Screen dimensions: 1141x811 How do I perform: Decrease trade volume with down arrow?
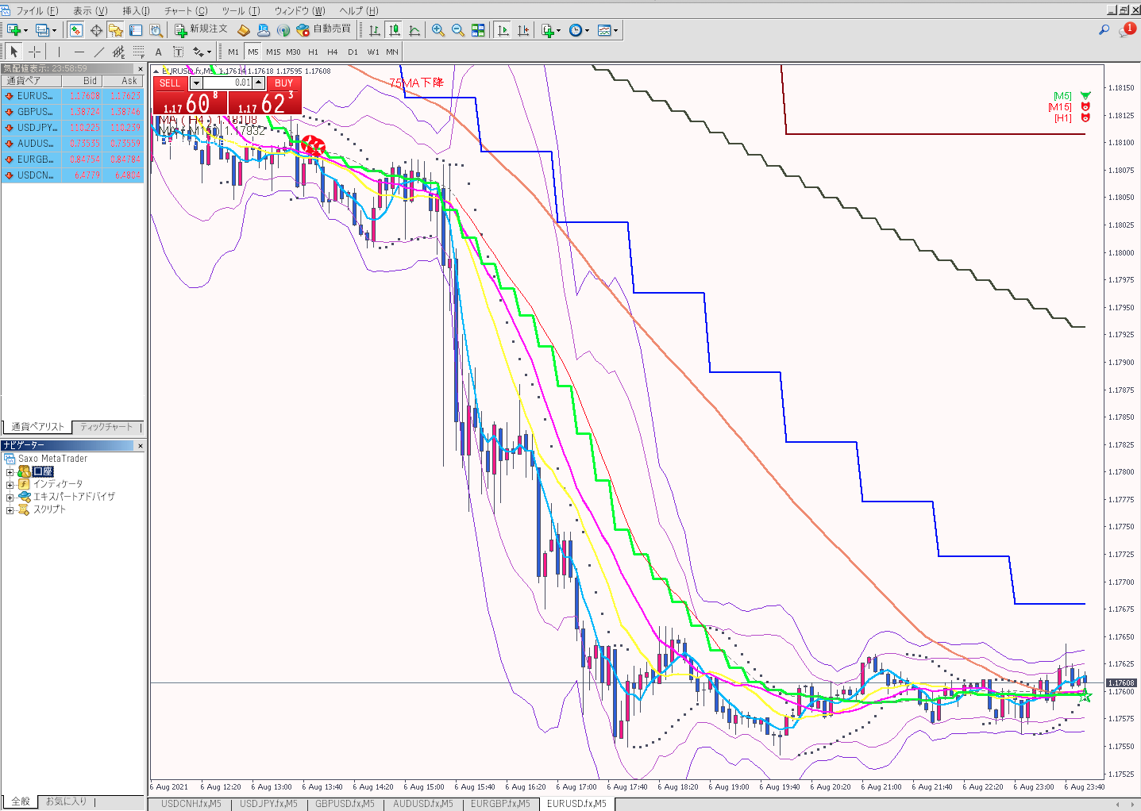[x=196, y=83]
